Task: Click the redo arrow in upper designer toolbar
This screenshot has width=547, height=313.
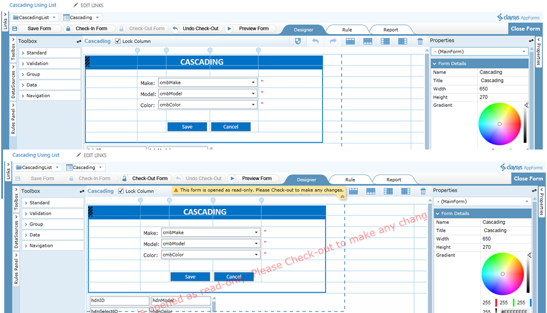Action: point(333,41)
